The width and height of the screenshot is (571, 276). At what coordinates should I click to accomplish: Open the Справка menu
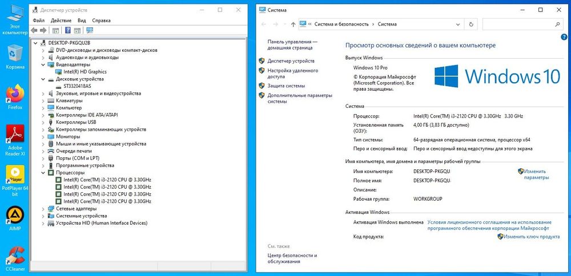tap(101, 21)
